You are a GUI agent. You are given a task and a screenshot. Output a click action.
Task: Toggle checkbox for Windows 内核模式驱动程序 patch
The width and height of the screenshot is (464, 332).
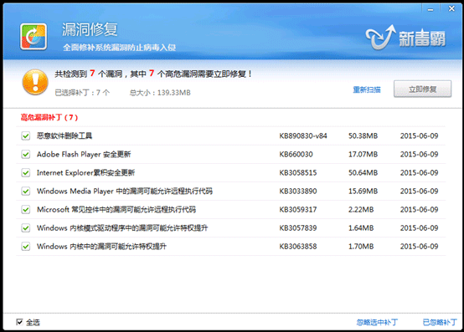point(26,228)
